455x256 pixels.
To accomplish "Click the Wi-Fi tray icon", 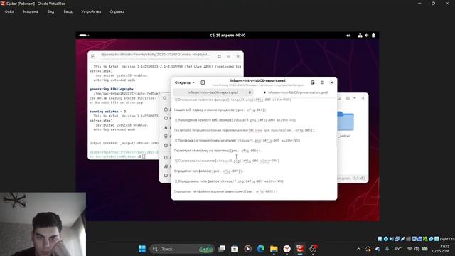I will tap(409, 249).
